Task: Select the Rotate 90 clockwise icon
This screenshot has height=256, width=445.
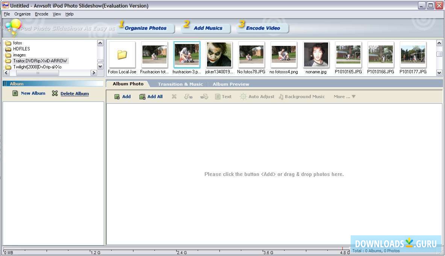Action: click(x=204, y=96)
